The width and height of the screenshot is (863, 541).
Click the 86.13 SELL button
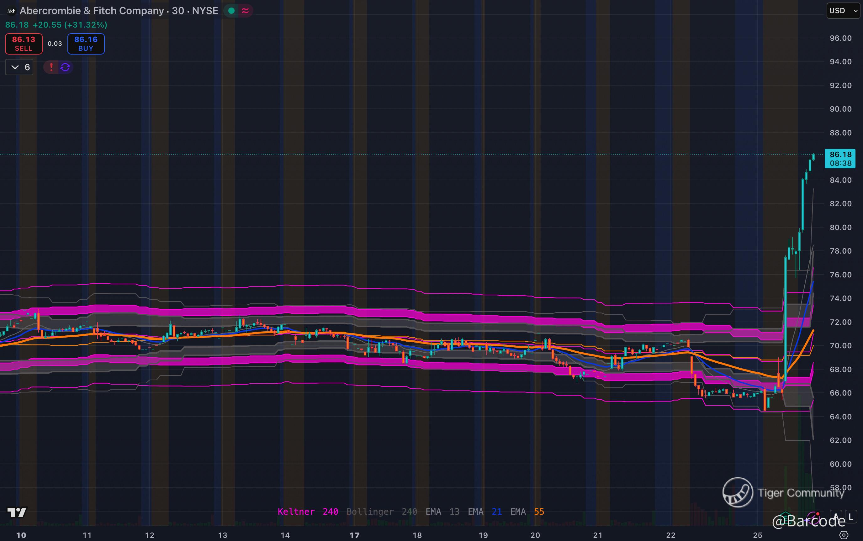(x=24, y=44)
